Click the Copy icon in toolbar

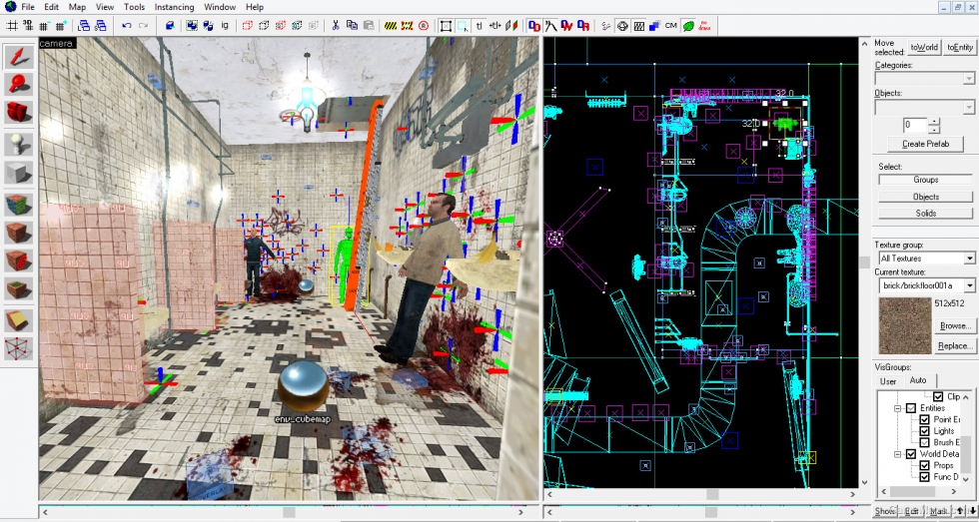tap(352, 26)
